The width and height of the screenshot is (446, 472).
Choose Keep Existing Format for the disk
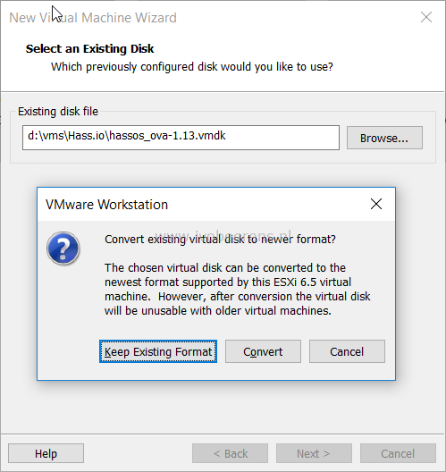pos(158,351)
